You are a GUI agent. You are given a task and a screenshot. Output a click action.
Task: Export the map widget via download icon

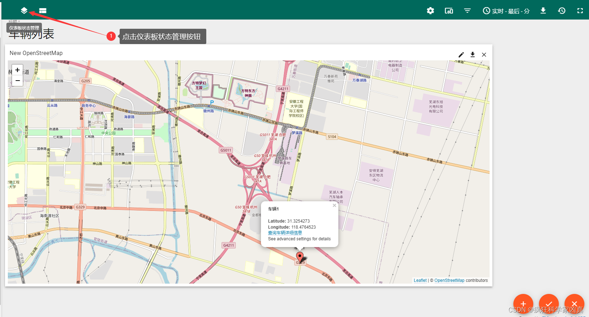(x=473, y=55)
